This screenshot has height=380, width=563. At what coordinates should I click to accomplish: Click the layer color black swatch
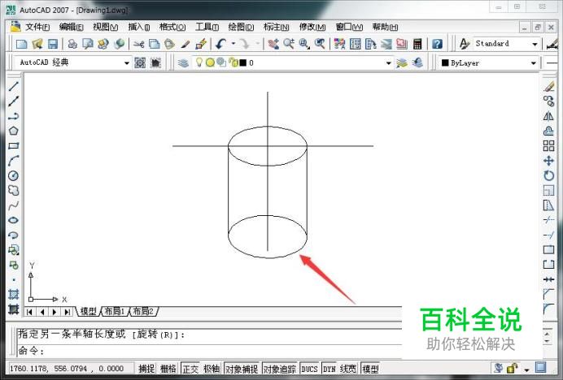243,63
